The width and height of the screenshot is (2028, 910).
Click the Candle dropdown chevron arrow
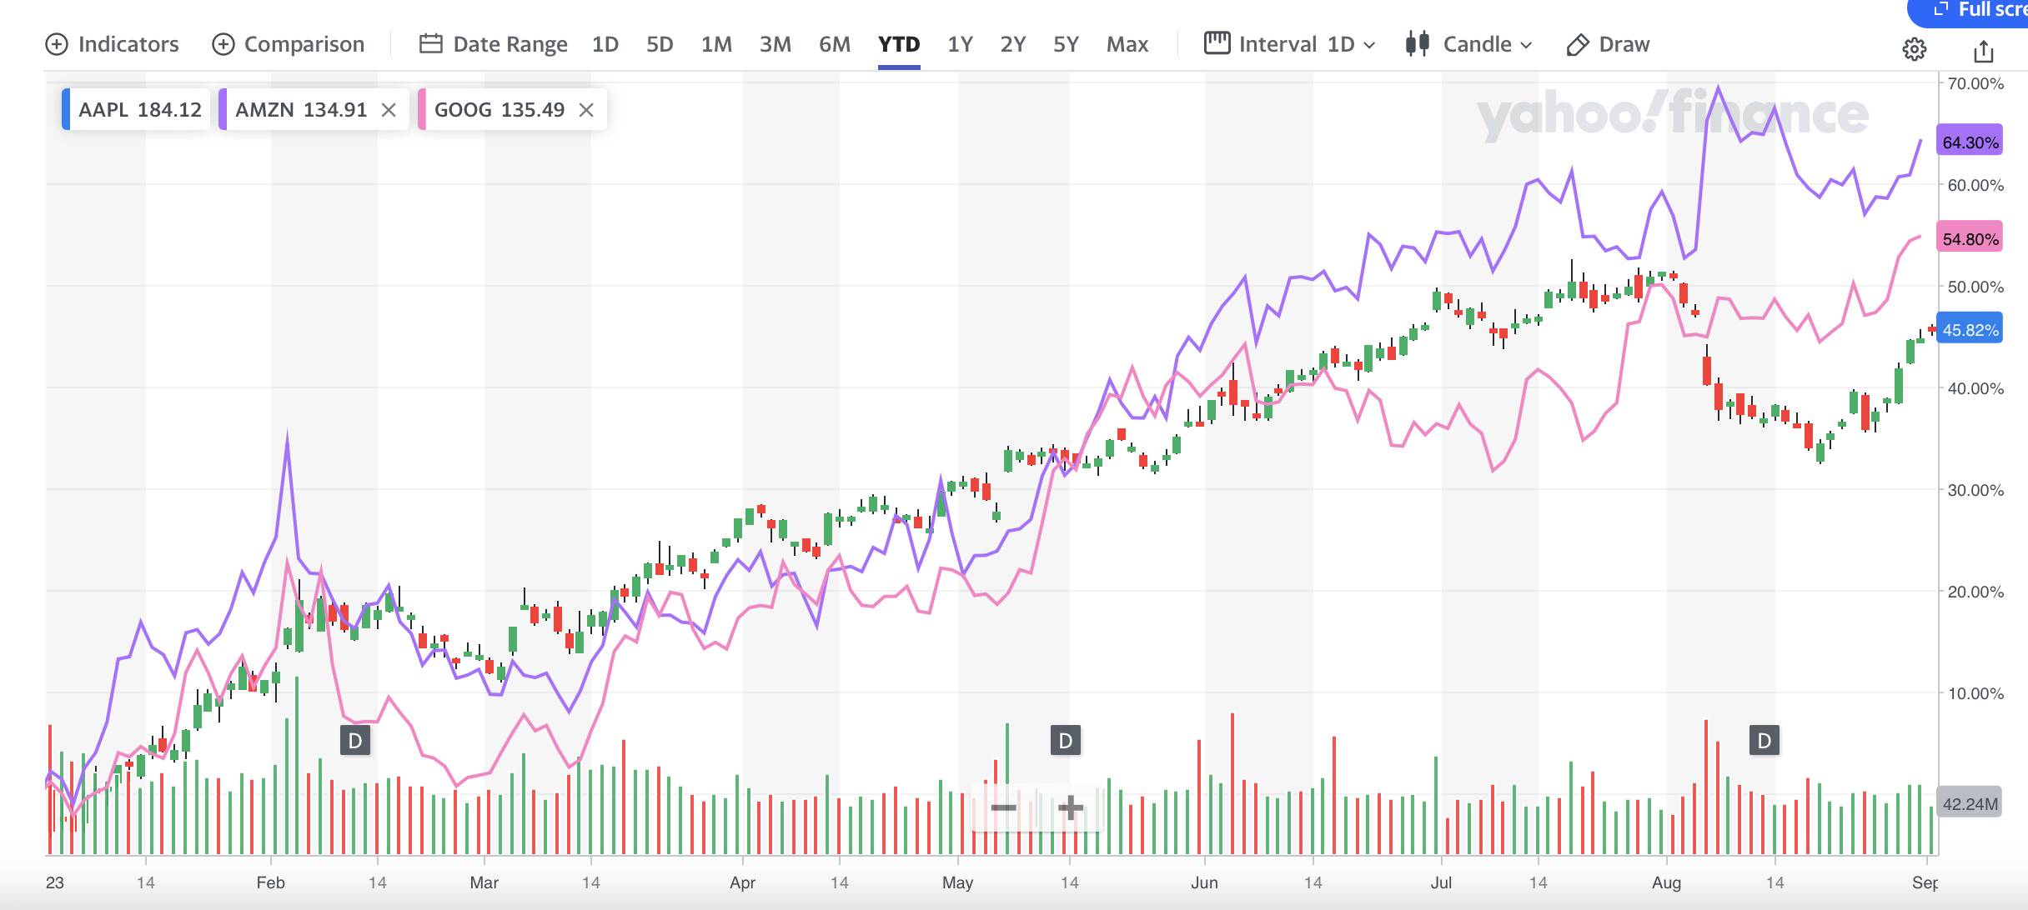pyautogui.click(x=1526, y=45)
